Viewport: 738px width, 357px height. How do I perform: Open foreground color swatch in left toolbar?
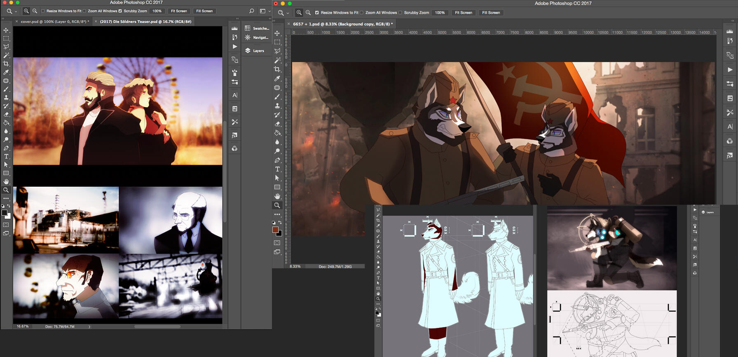pos(4,213)
